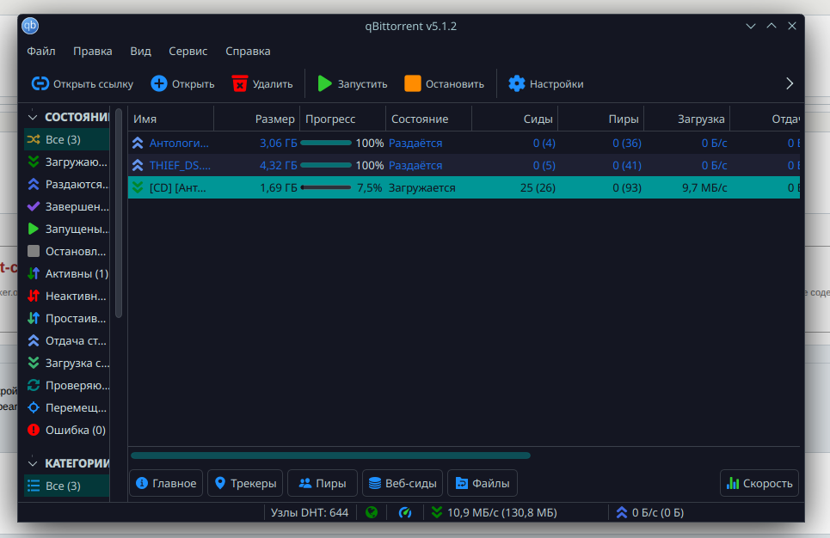Click the green globe connection status icon
This screenshot has width=830, height=538.
(x=372, y=512)
